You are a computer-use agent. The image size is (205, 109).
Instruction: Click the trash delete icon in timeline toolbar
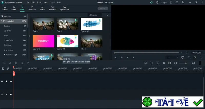[16, 63]
